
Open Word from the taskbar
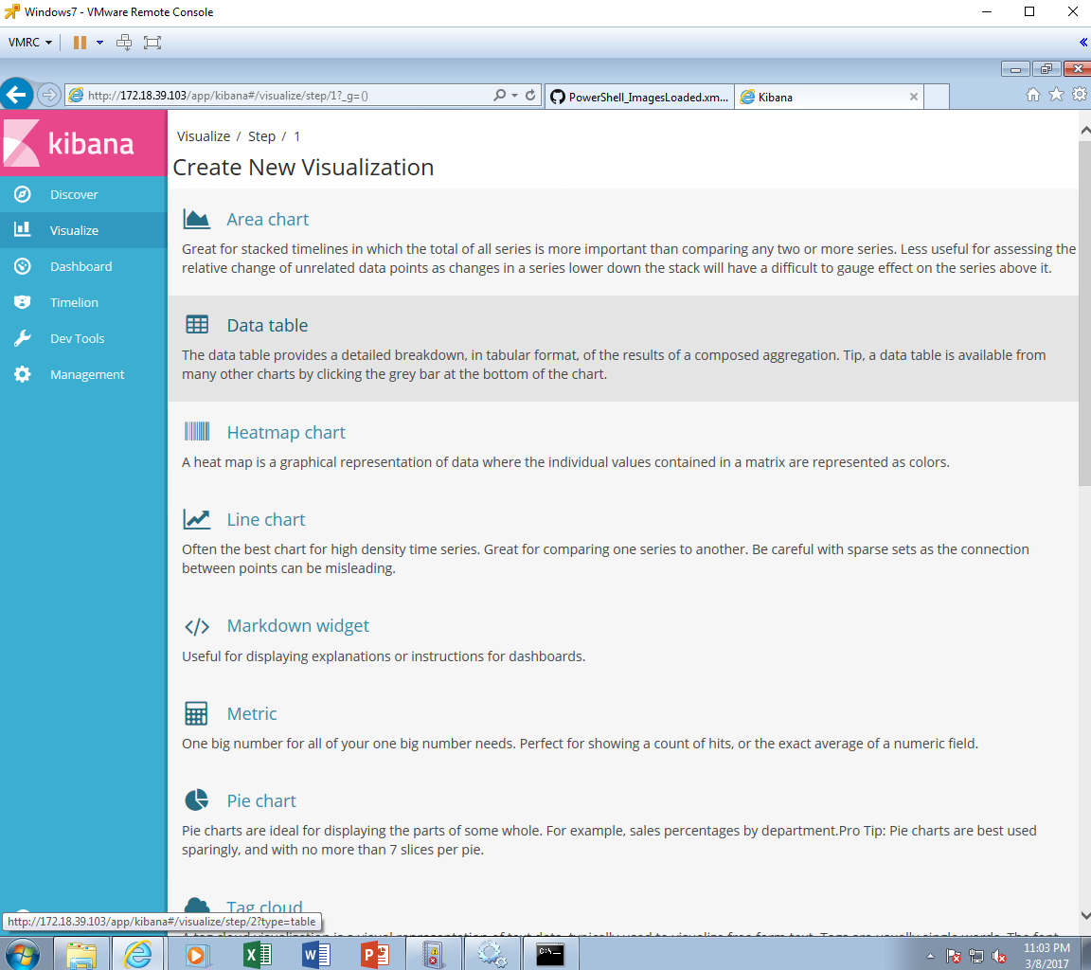(x=316, y=954)
